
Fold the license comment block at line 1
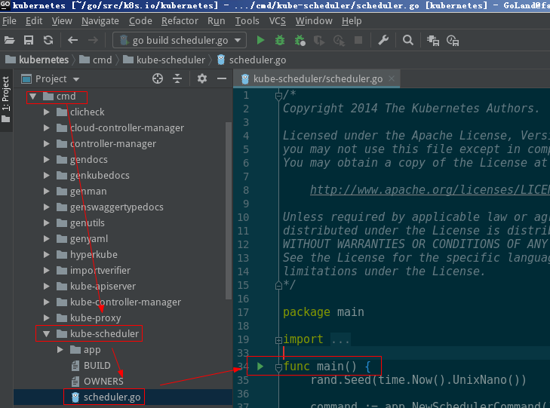coord(278,96)
